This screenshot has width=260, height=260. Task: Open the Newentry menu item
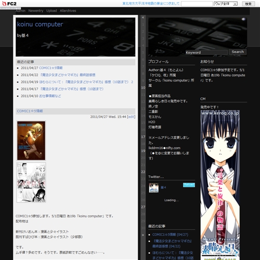36,11
